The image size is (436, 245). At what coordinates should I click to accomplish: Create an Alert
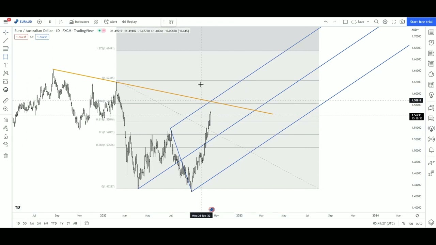tap(111, 22)
